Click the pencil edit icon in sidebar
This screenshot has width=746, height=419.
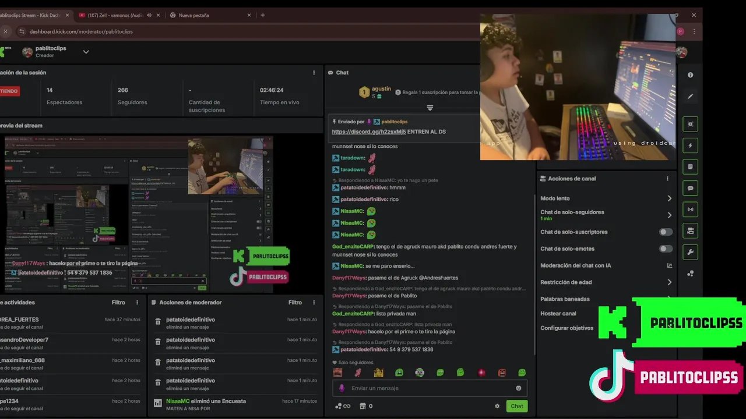click(690, 96)
